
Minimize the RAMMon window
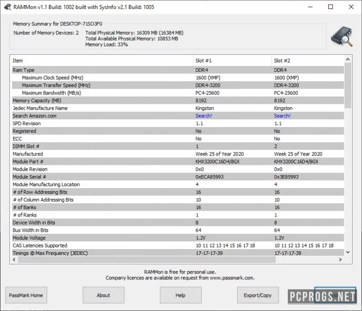coord(310,7)
